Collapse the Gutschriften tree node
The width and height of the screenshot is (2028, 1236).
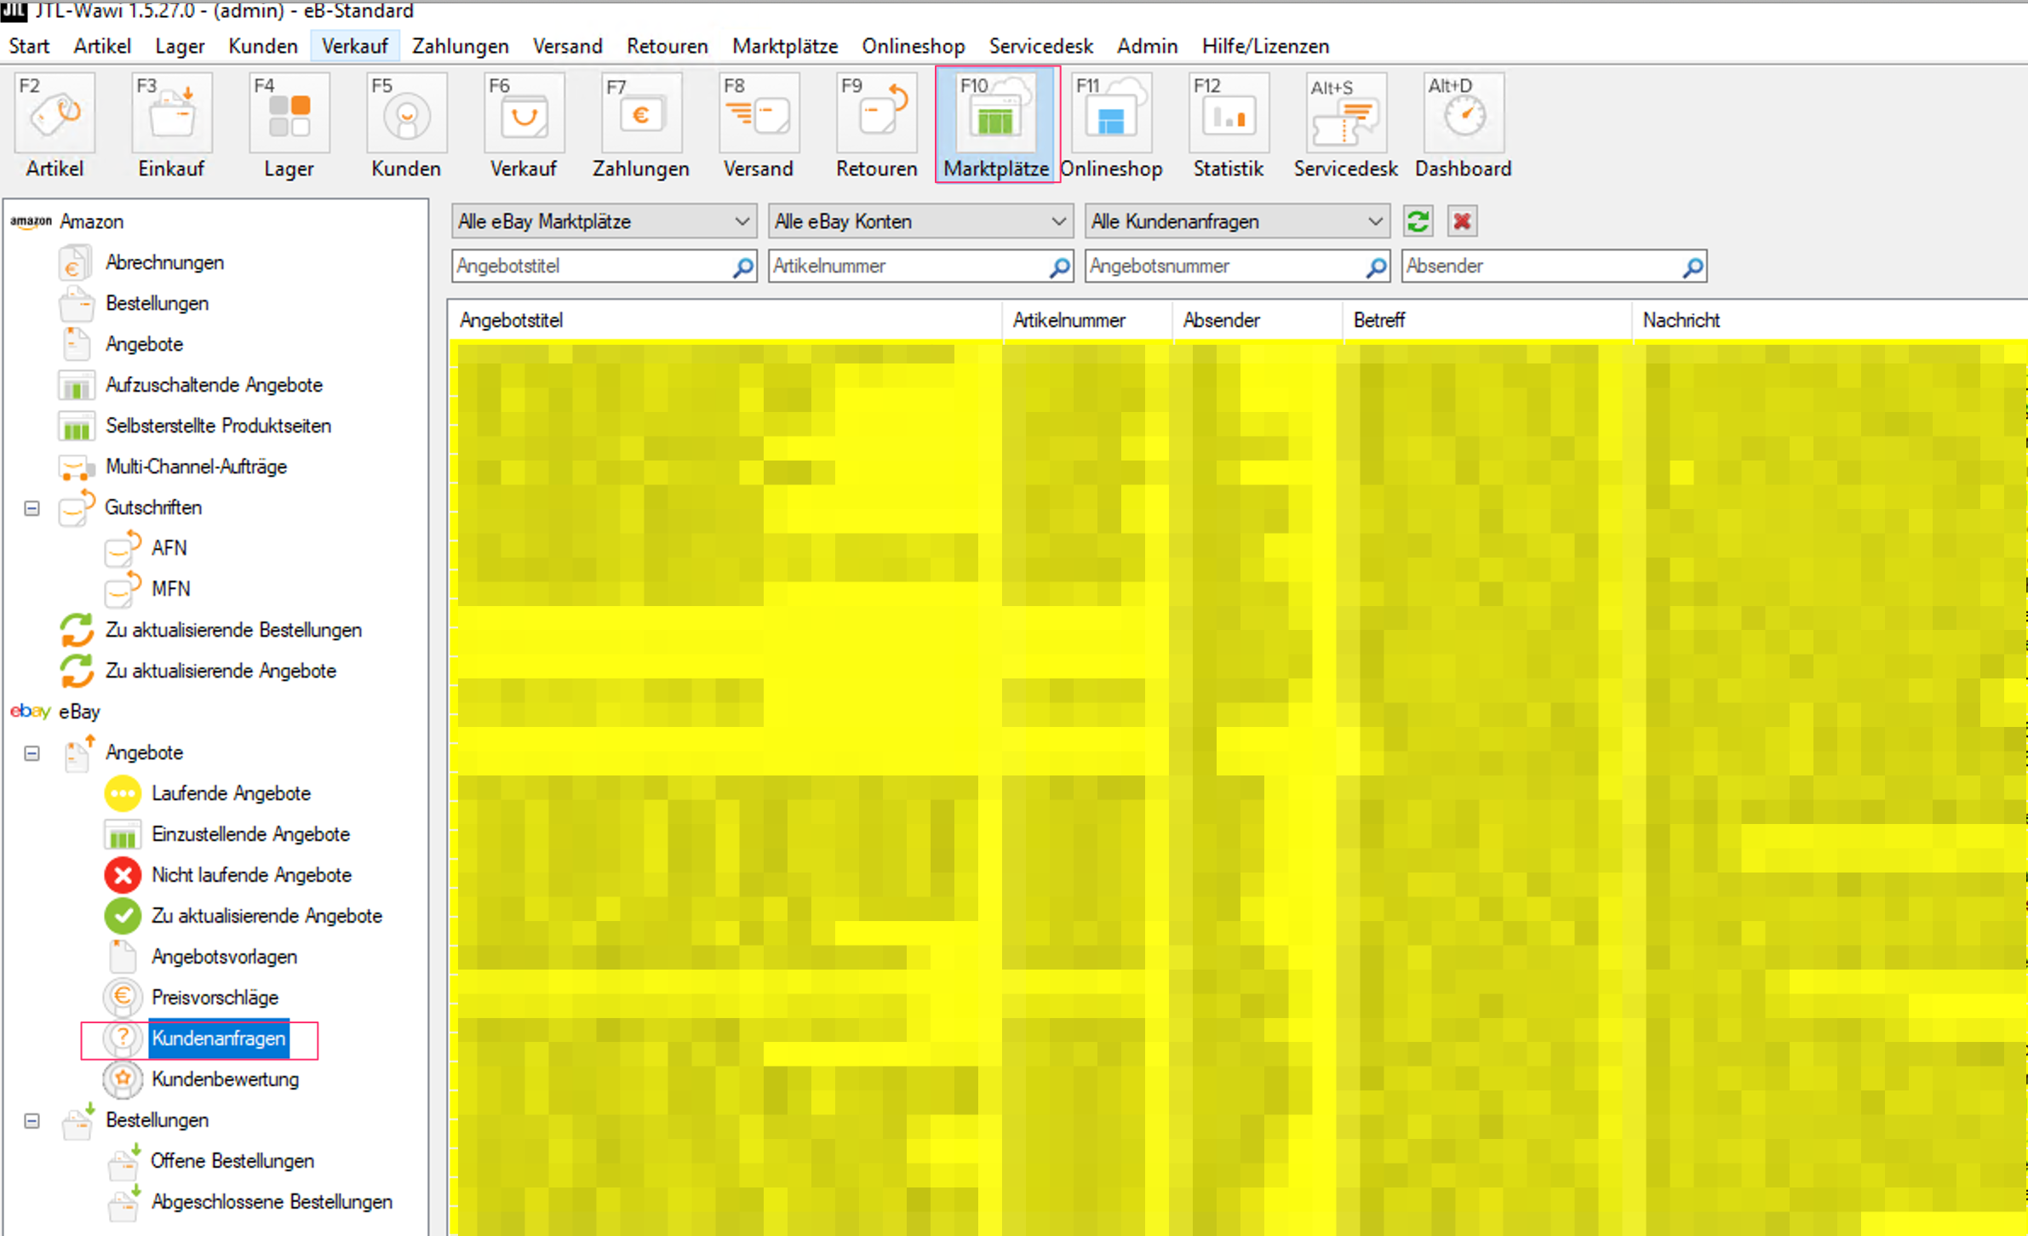[x=32, y=508]
